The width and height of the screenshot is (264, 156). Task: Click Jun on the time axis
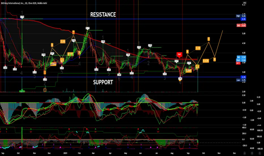click(140, 153)
